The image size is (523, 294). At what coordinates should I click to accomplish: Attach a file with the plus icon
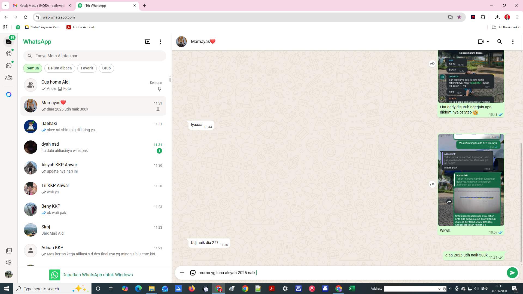click(x=182, y=272)
